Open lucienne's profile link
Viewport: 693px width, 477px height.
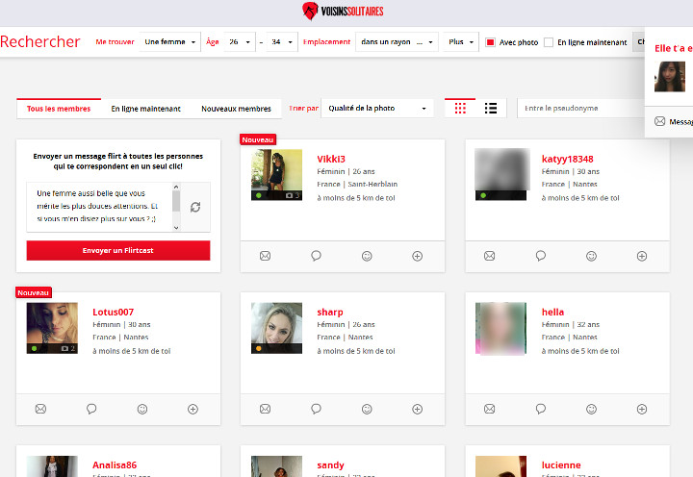561,464
